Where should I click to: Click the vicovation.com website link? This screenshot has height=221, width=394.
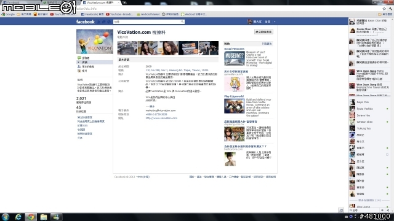click(161, 118)
